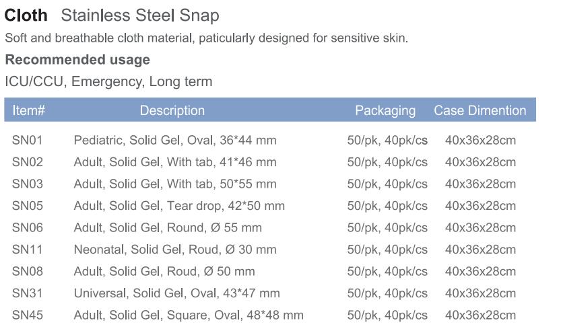Viewport: 561px width, 335px height.
Task: Click the Recommended usage heading
Action: tap(77, 60)
